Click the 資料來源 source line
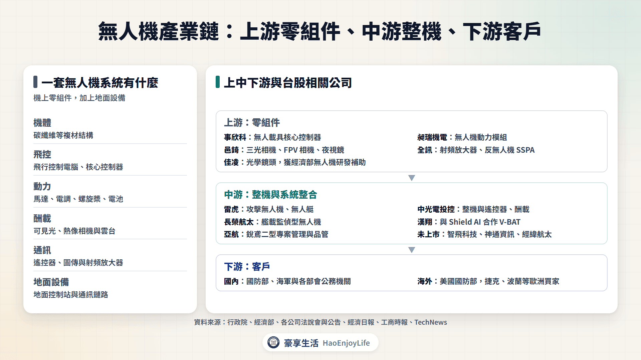 320,322
